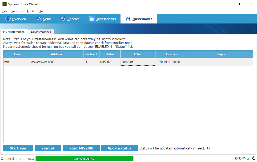Minimize the Syscoin Core window
The width and height of the screenshot is (257, 162).
click(x=226, y=4)
